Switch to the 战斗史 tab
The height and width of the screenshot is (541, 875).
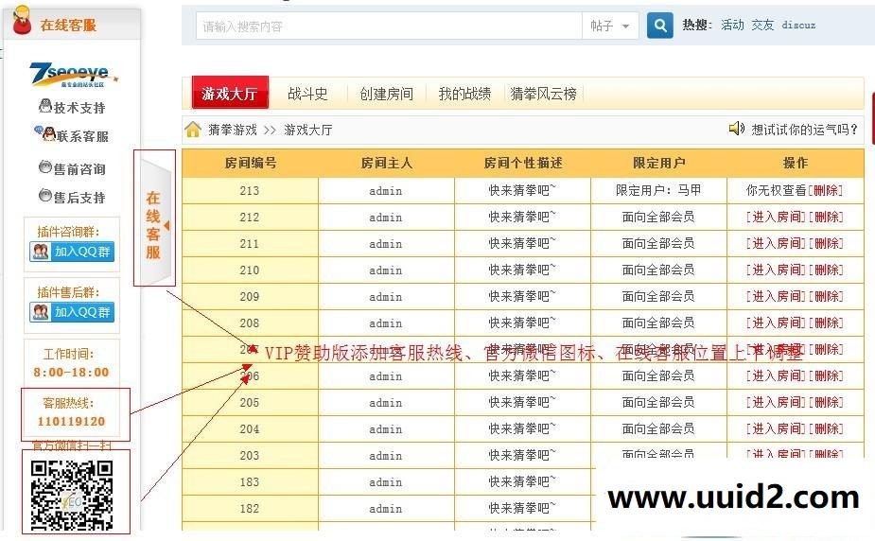[x=307, y=94]
